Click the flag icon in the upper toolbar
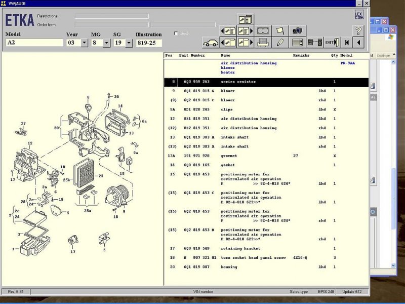Image resolution: width=405 pixels, height=304 pixels. pos(280,30)
